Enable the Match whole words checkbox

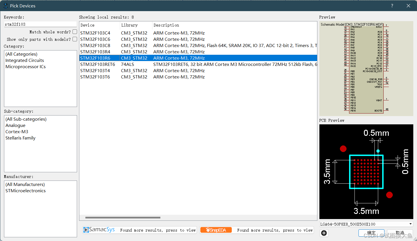coord(74,32)
